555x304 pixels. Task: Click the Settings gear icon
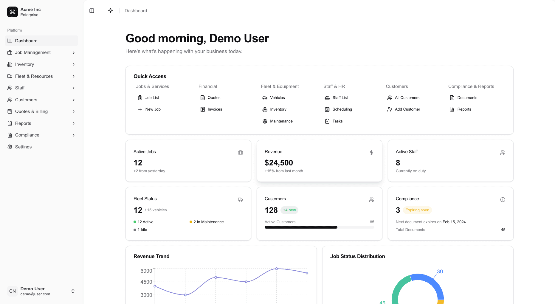pos(10,147)
